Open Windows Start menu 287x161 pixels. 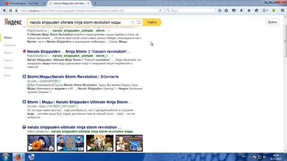click(5, 157)
